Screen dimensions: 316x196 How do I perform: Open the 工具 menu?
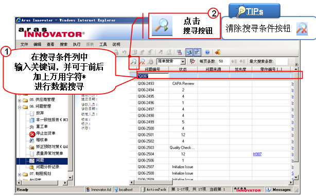tap(103, 44)
